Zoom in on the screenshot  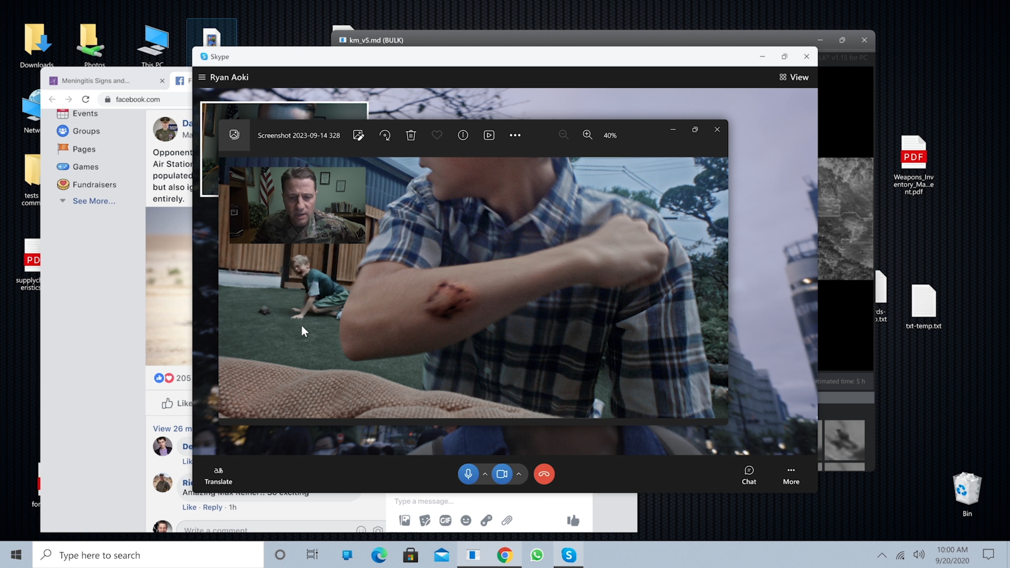[x=587, y=135]
